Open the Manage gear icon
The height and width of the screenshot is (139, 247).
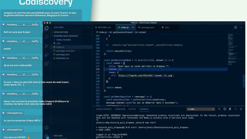pyautogui.click(x=46, y=136)
